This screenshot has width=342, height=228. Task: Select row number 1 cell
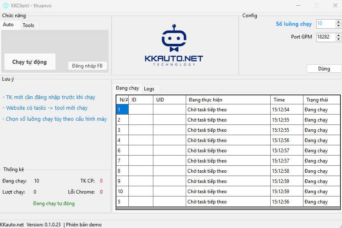122,110
